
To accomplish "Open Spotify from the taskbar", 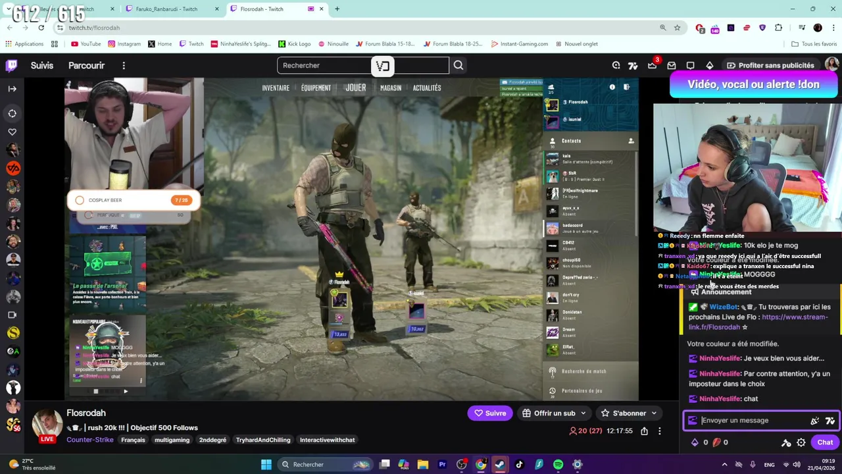I will tap(558, 464).
